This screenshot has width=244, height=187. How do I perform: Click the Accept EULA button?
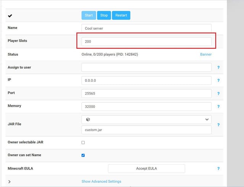click(146, 168)
